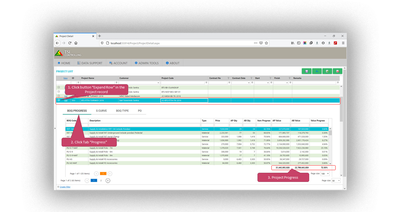Open the filter funnel on Remarks column
The height and width of the screenshot is (212, 401).
pyautogui.click(x=338, y=83)
